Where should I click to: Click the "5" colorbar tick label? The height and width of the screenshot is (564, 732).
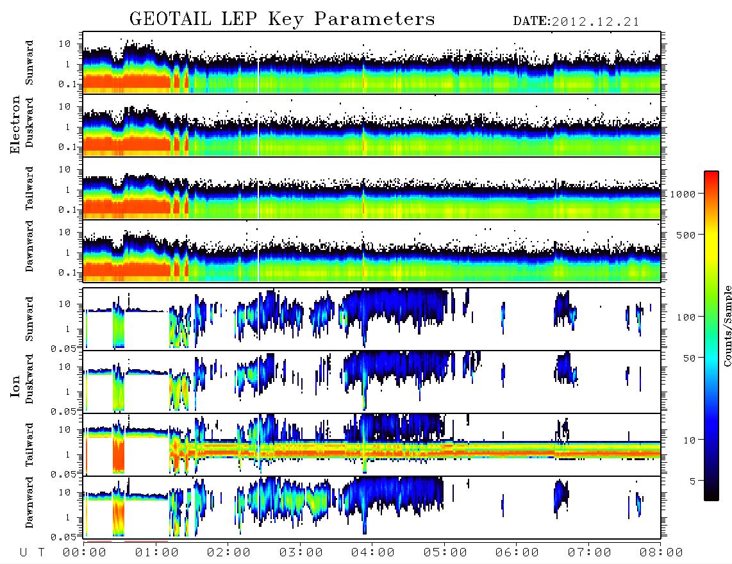(x=693, y=481)
